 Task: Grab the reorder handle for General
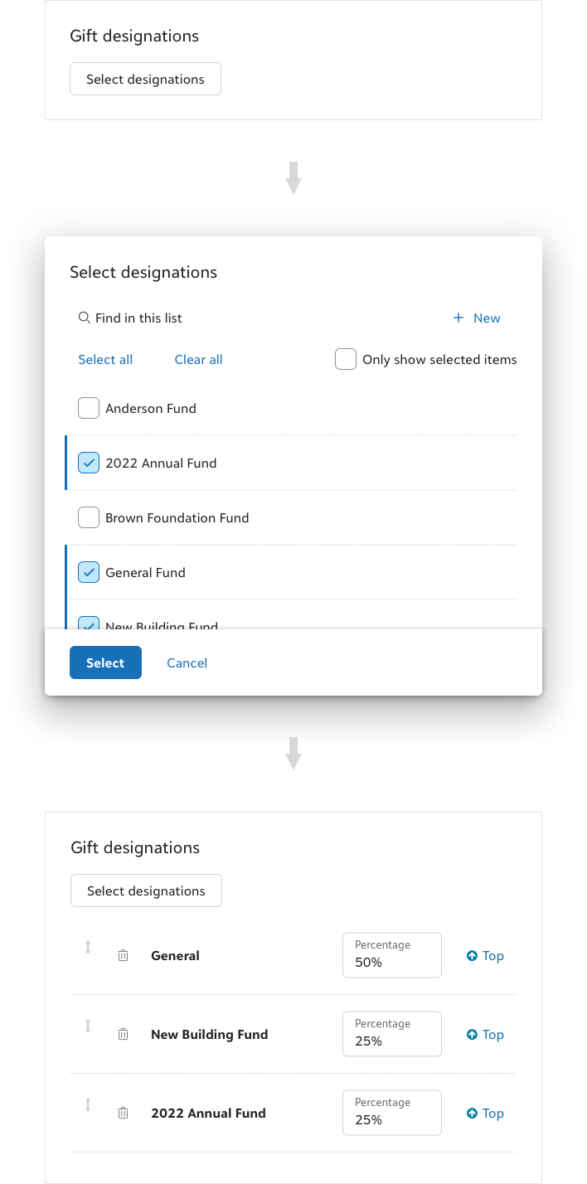88,947
